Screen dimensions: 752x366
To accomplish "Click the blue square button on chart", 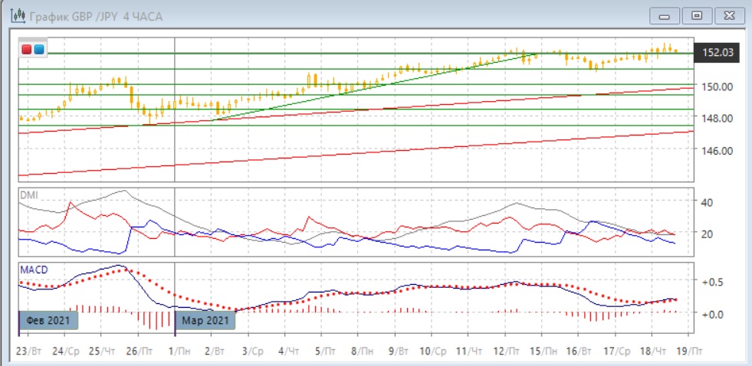I will (38, 50).
